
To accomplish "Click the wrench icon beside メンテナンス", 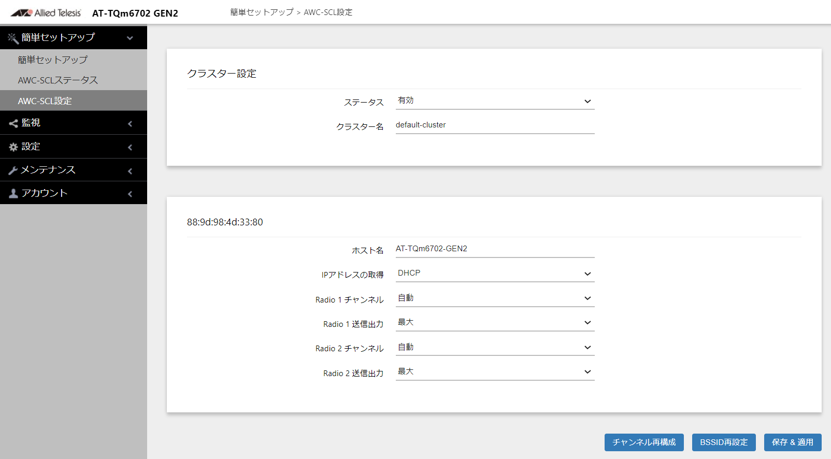I will pyautogui.click(x=13, y=170).
